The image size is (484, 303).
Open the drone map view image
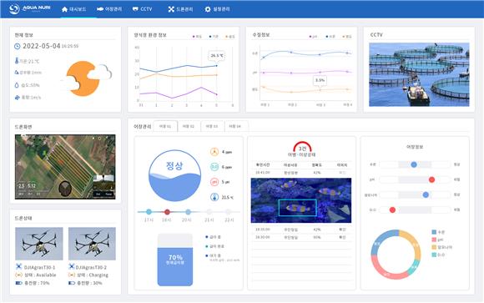click(x=65, y=166)
